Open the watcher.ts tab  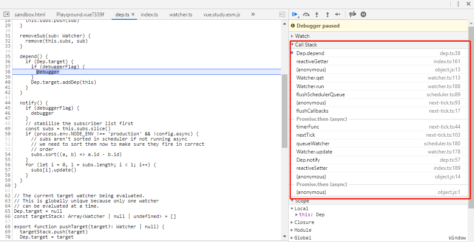pyautogui.click(x=181, y=15)
